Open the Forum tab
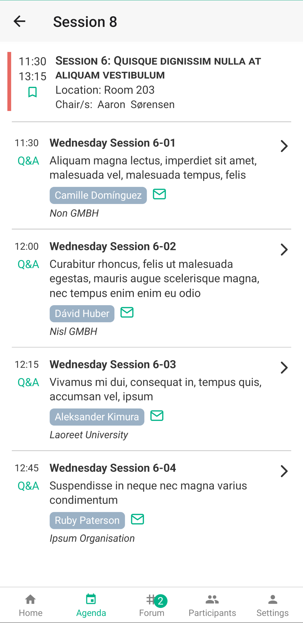Screen dimensions: 303x623 (x=152, y=605)
